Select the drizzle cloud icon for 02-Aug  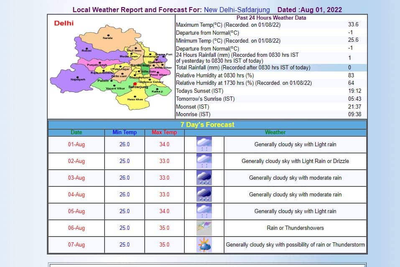204,161
